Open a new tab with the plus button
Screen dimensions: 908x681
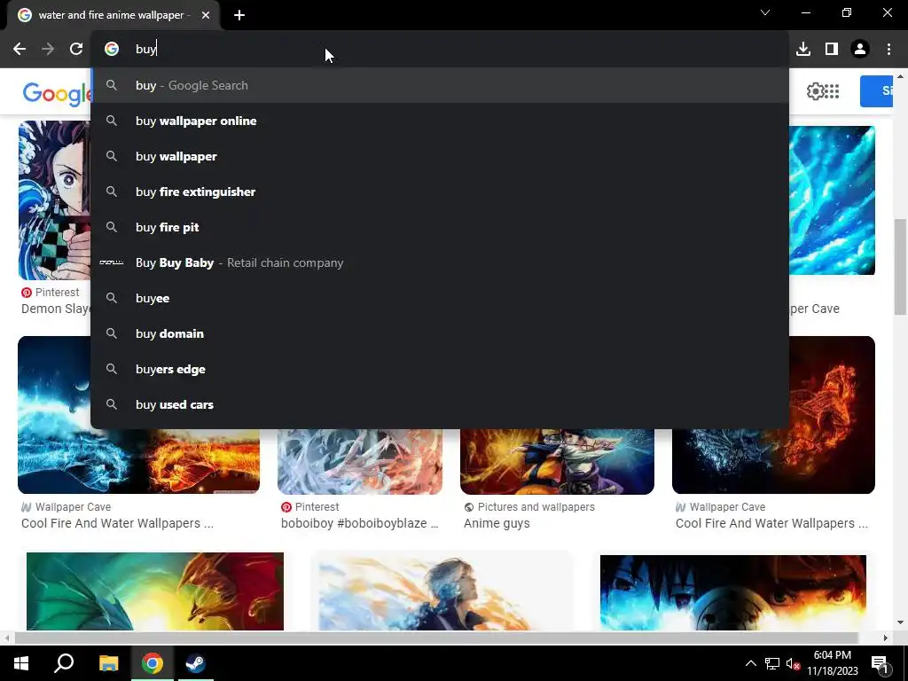click(x=239, y=15)
